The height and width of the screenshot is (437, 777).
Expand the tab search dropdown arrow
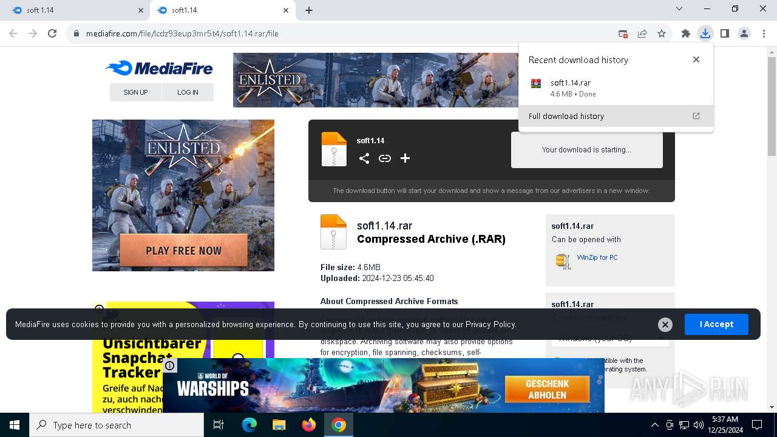(679, 8)
